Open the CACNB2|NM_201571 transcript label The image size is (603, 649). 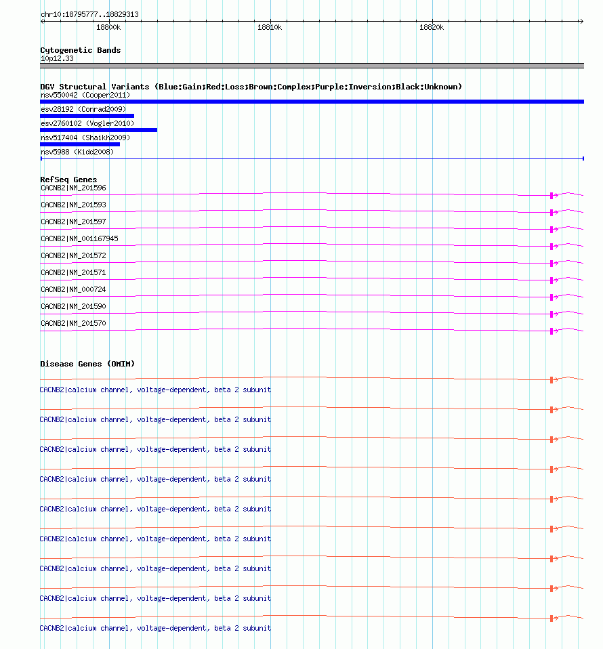(73, 273)
